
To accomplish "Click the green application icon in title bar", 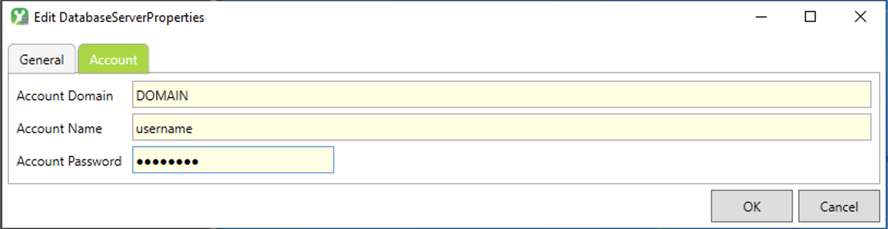I will tap(20, 17).
